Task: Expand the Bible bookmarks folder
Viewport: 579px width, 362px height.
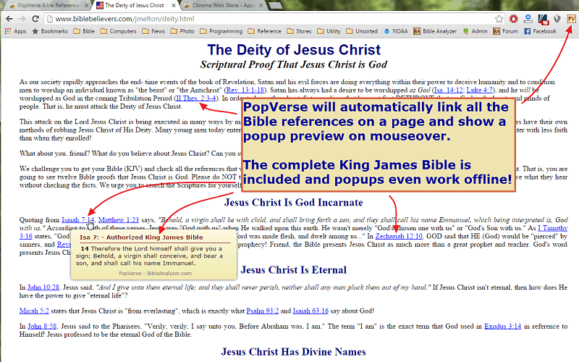Action: pyautogui.click(x=84, y=31)
